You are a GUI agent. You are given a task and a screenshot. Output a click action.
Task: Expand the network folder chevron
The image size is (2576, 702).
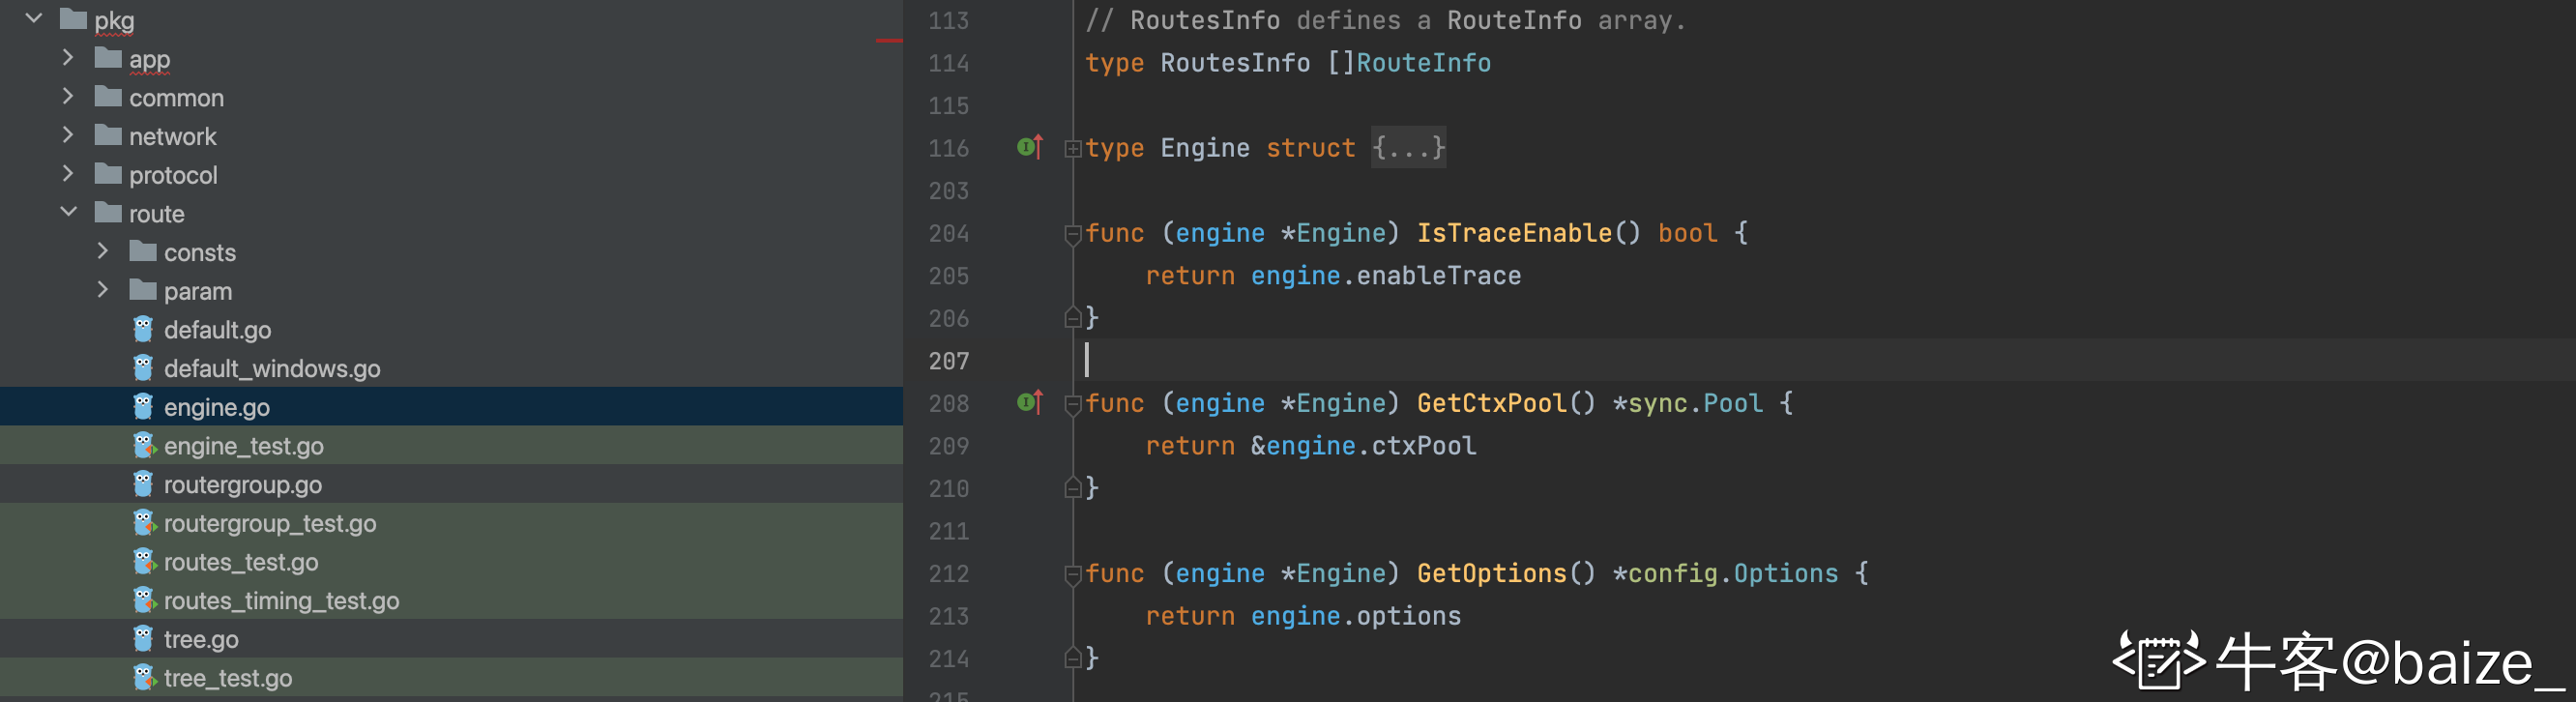coord(68,134)
